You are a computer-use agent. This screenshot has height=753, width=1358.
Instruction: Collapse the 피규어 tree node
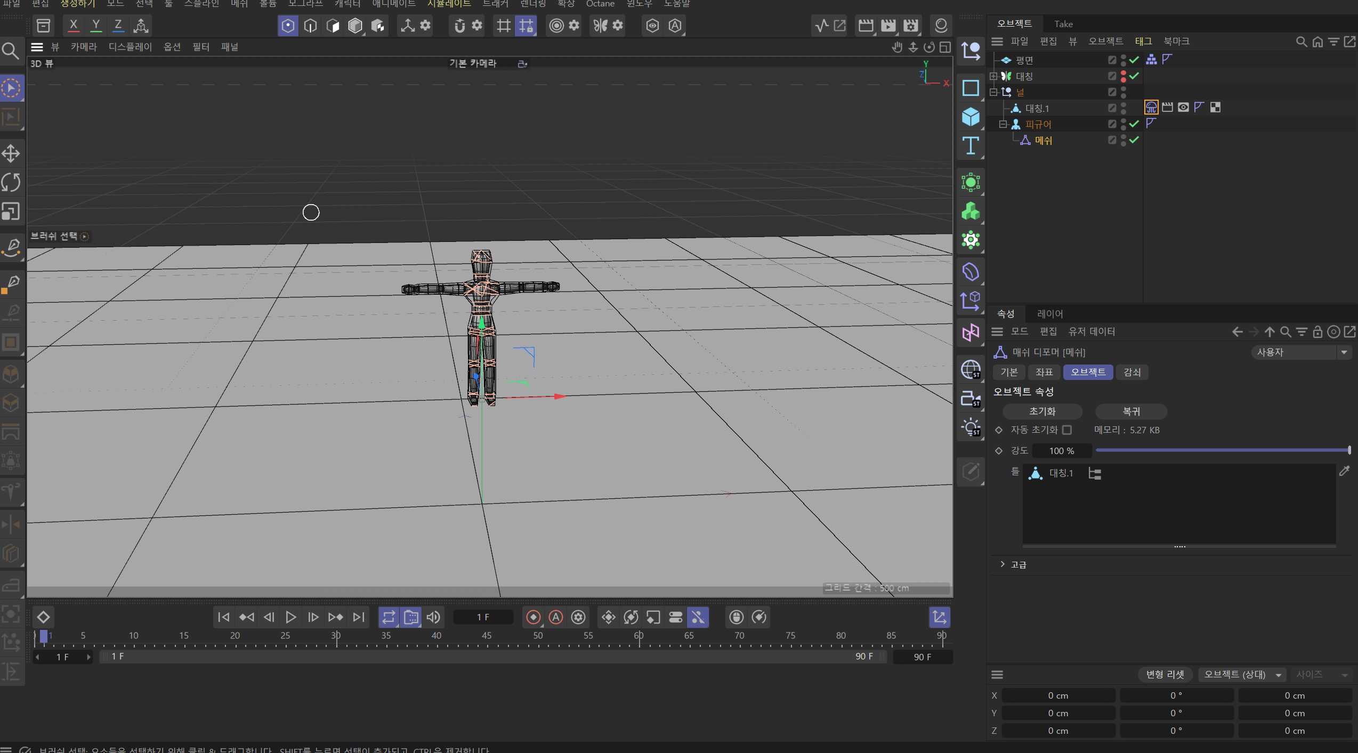pos(1003,124)
